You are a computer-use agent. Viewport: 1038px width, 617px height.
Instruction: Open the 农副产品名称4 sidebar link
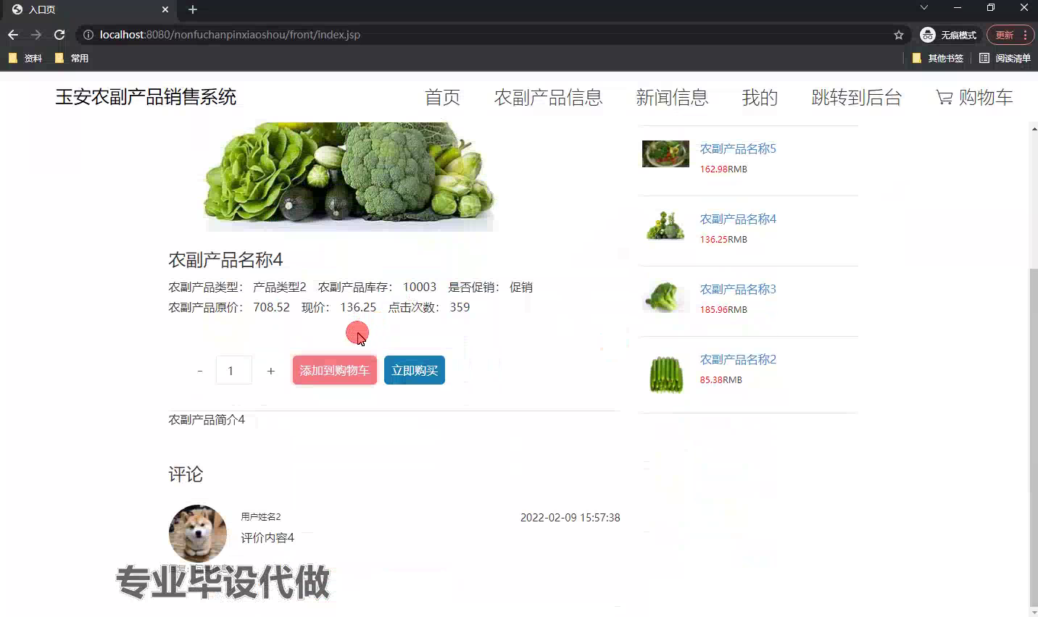tap(738, 219)
